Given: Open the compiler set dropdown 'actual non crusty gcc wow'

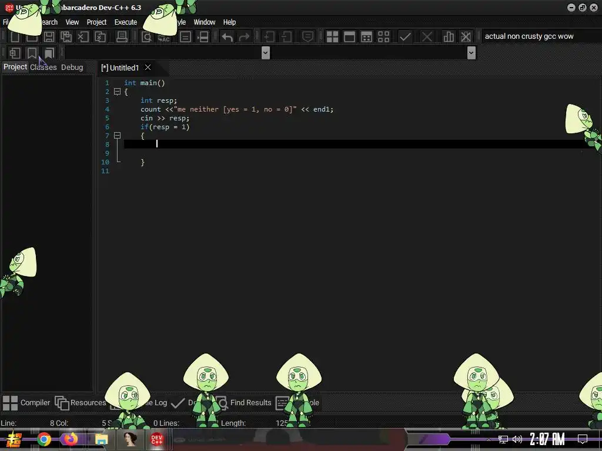Looking at the screenshot, I should click(541, 36).
